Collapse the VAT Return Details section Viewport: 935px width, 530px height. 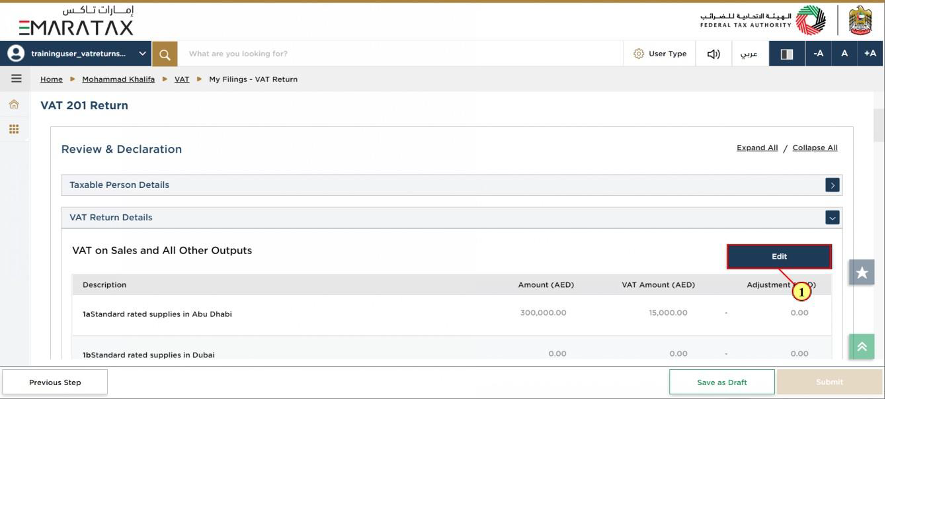coord(833,218)
